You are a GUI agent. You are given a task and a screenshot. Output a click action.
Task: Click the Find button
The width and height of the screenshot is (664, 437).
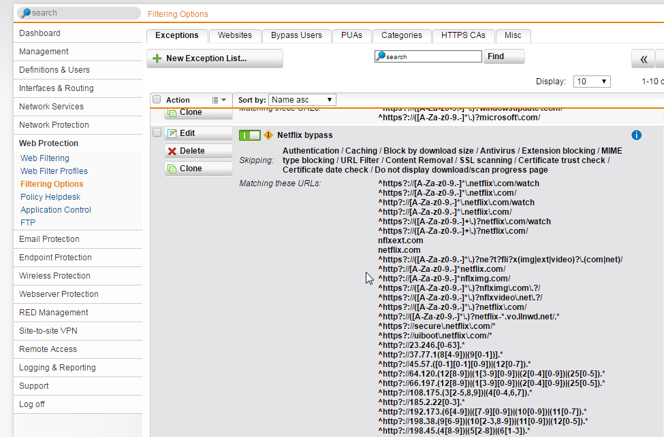[504, 56]
